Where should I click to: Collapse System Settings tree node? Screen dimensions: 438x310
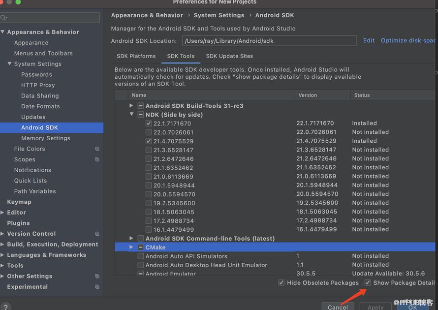pos(9,63)
